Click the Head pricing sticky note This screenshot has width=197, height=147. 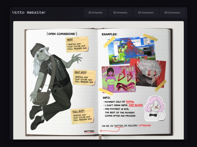coord(77,44)
